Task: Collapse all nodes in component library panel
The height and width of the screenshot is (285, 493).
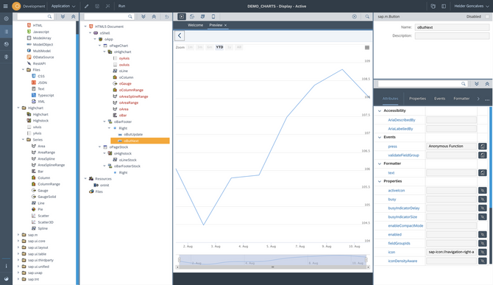Action: pyautogui.click(x=74, y=16)
